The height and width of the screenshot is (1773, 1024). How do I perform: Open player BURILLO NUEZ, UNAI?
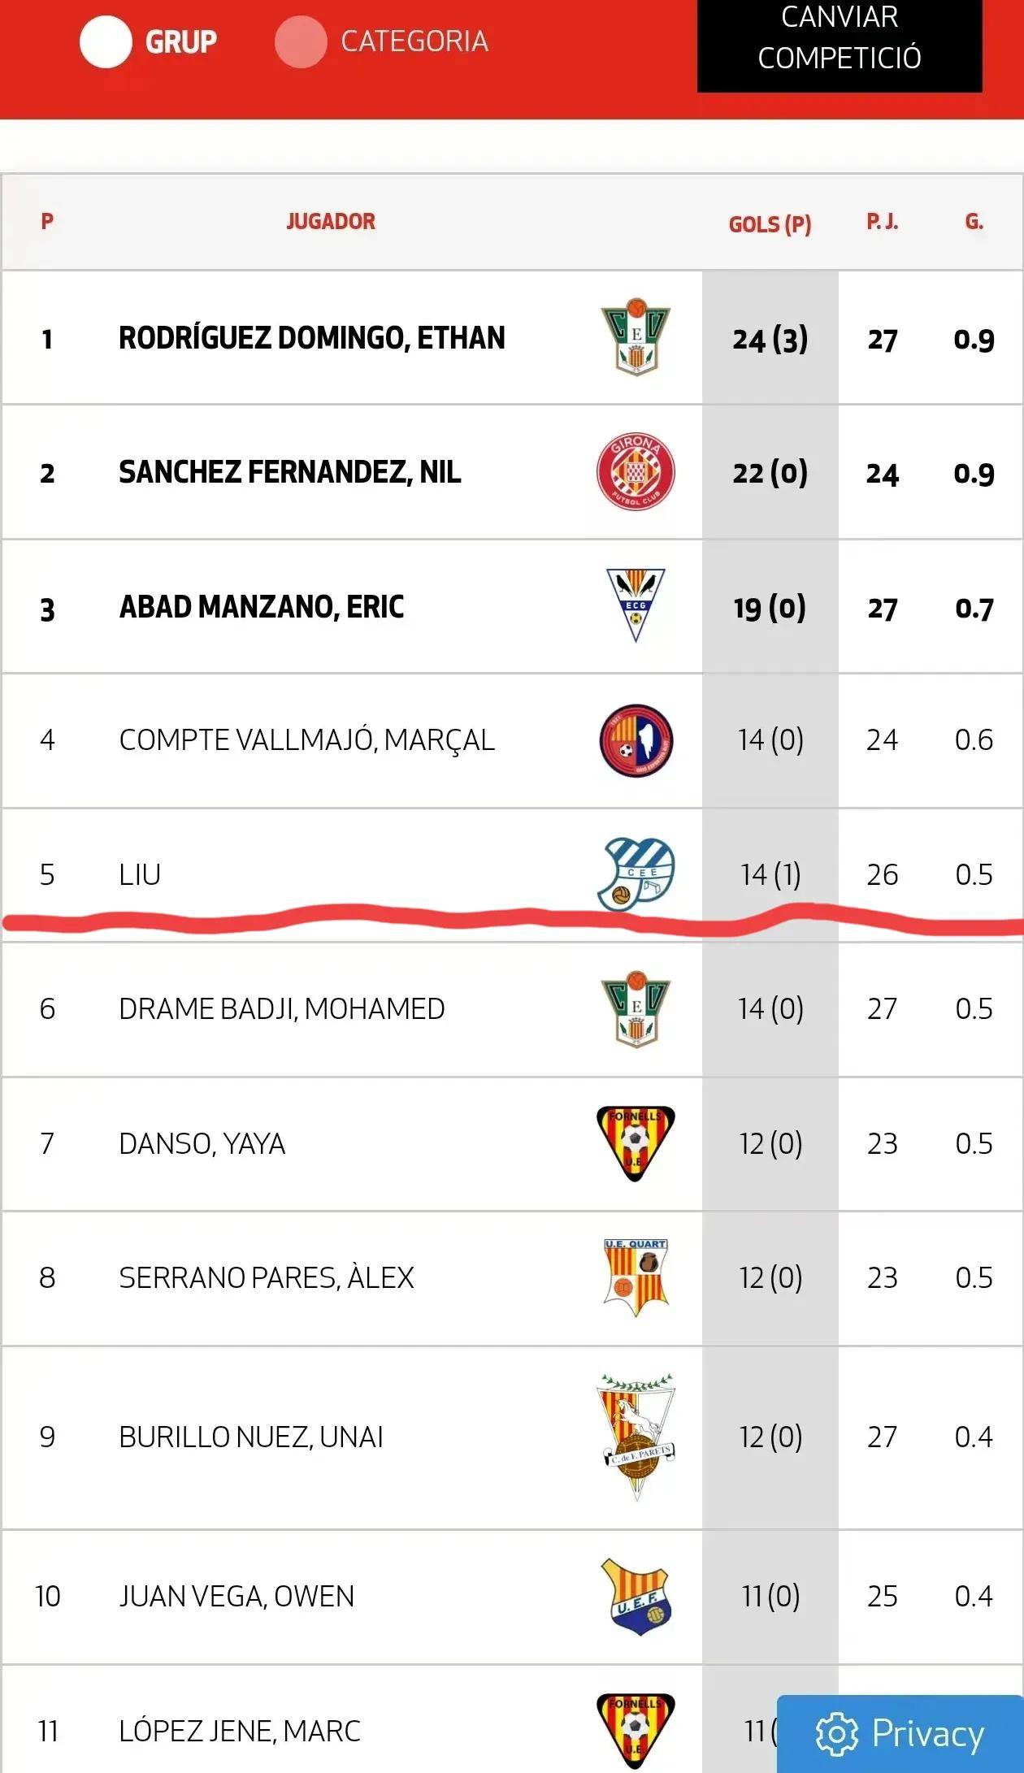[251, 1437]
